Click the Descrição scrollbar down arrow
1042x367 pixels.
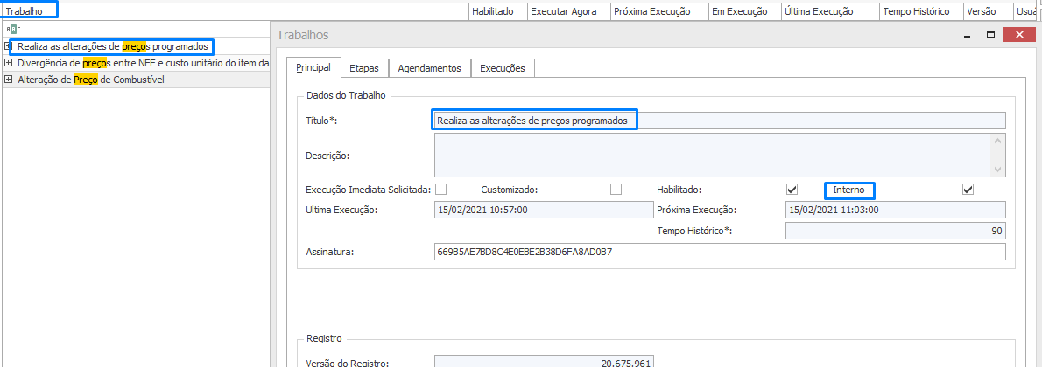click(x=996, y=170)
